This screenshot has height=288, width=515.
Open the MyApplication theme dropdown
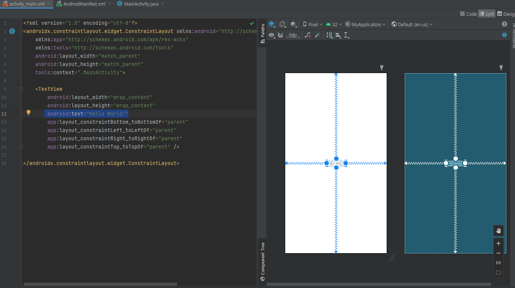coord(365,24)
